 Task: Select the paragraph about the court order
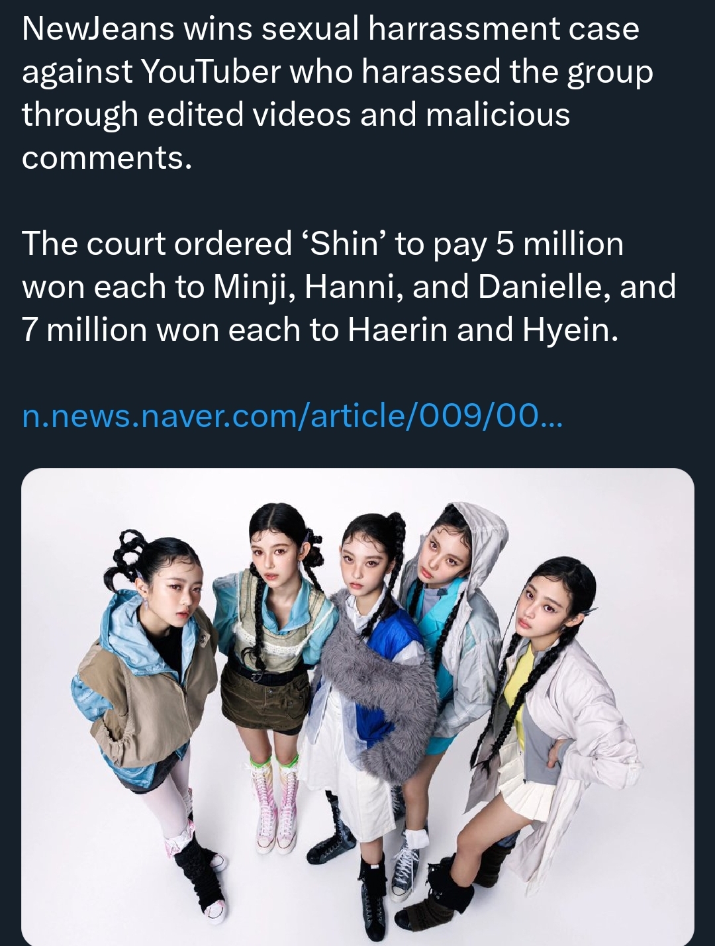(x=349, y=287)
